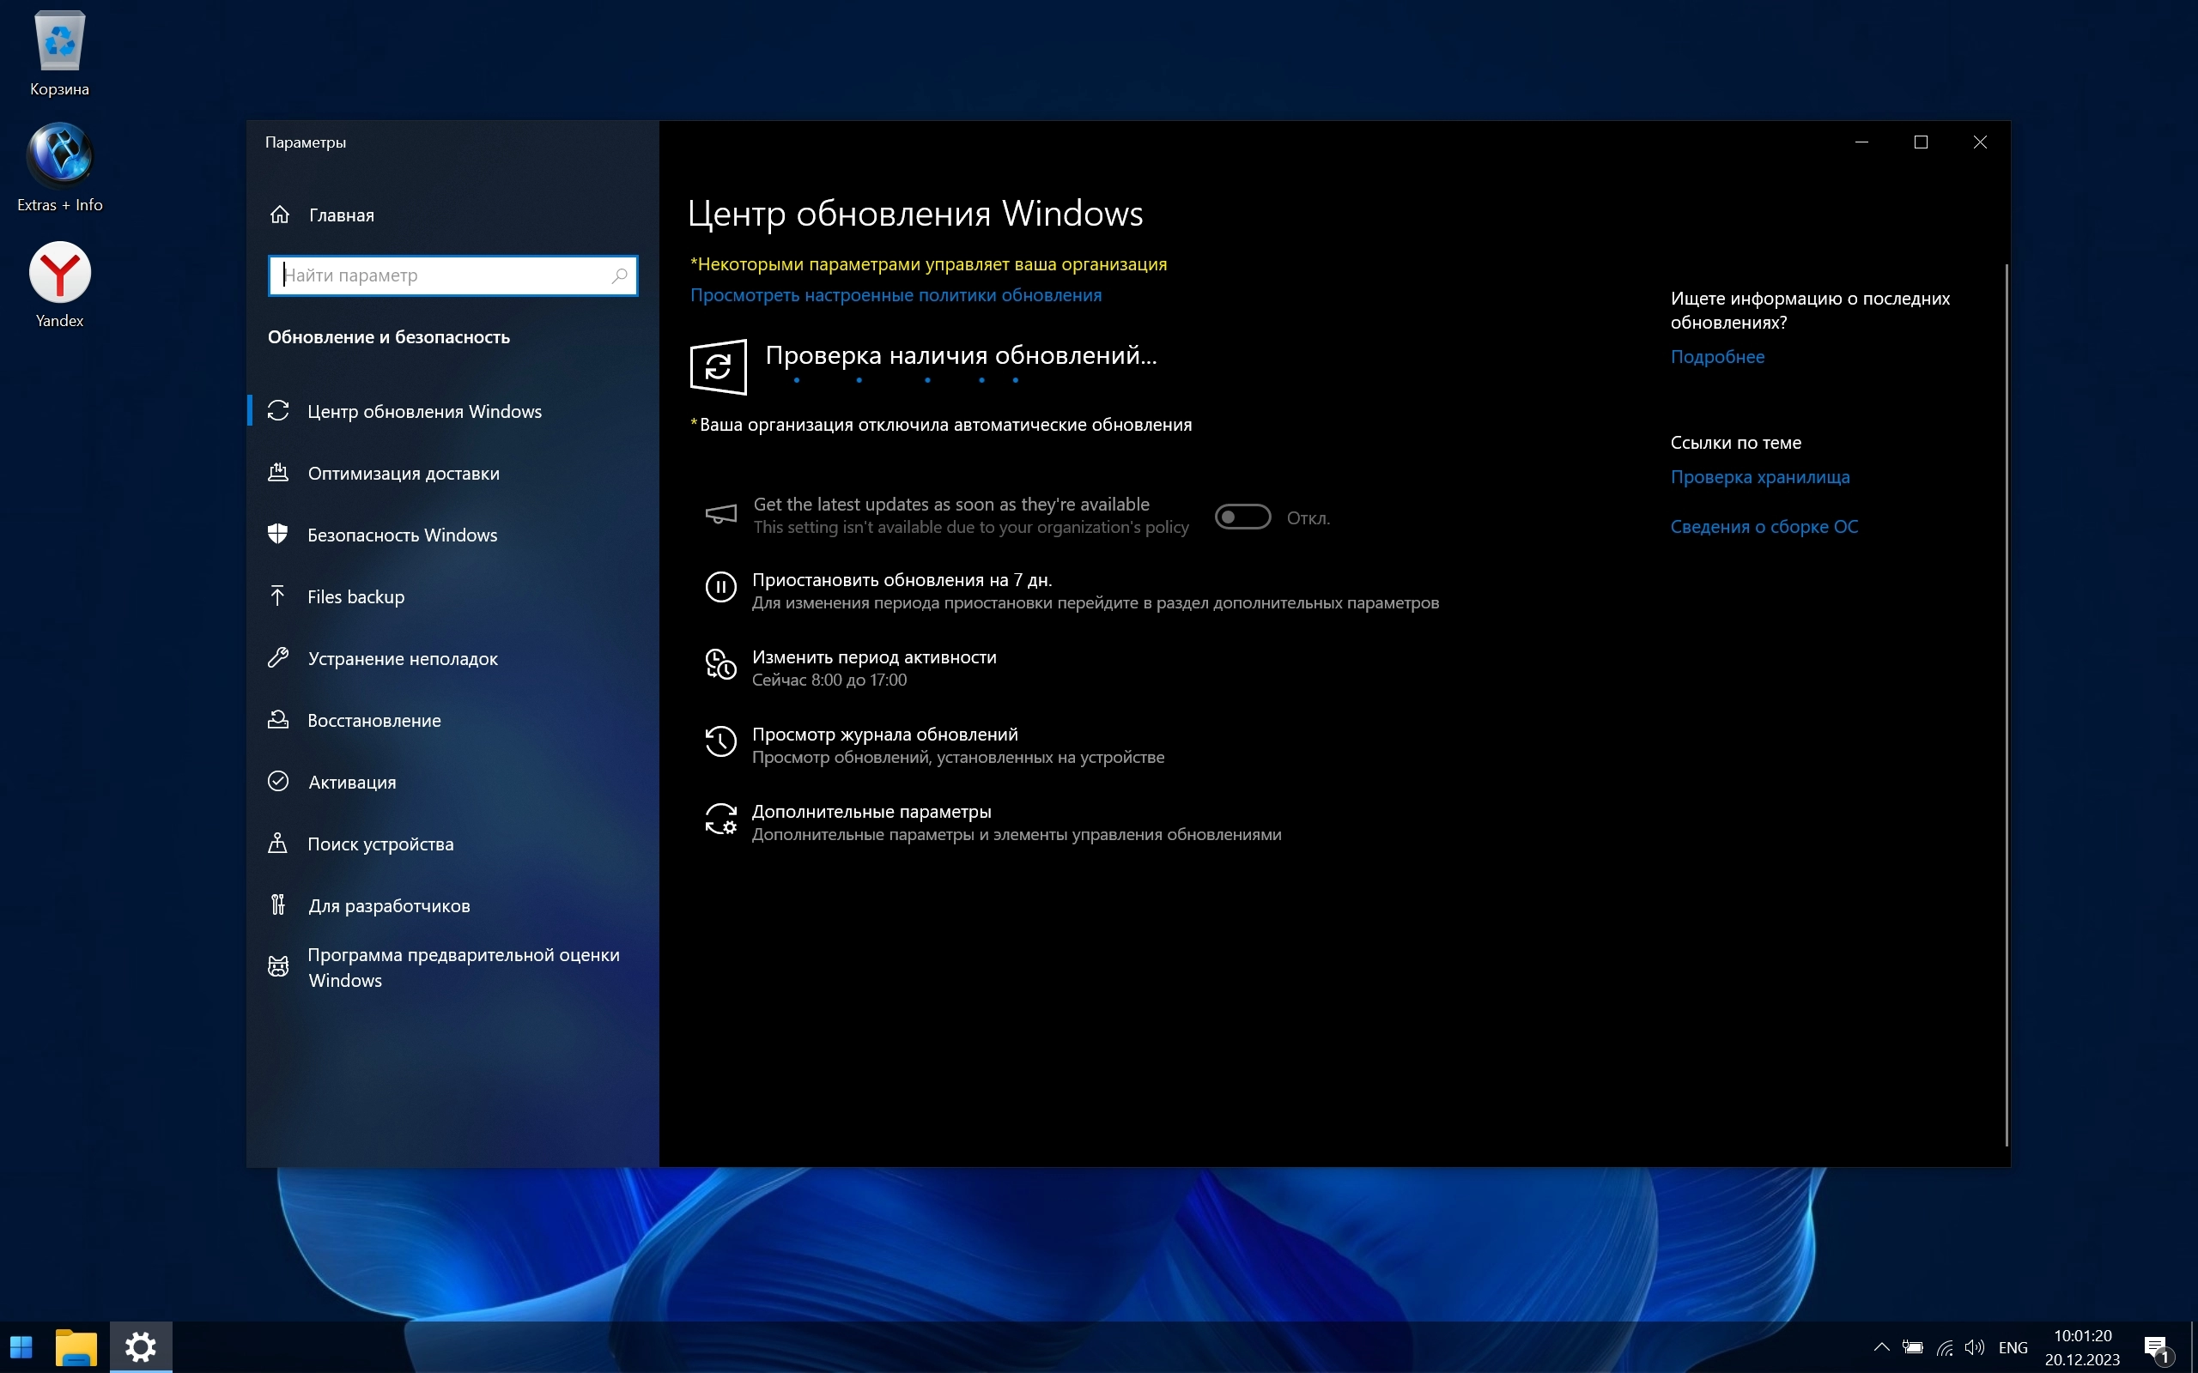Screen dimensions: 2198x1373
Task: Go to Delivery Optimization section
Action: click(403, 473)
